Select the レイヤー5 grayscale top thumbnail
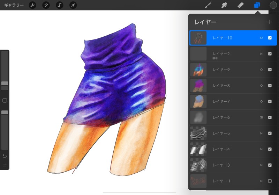The height and width of the screenshot is (195, 279). [198, 133]
